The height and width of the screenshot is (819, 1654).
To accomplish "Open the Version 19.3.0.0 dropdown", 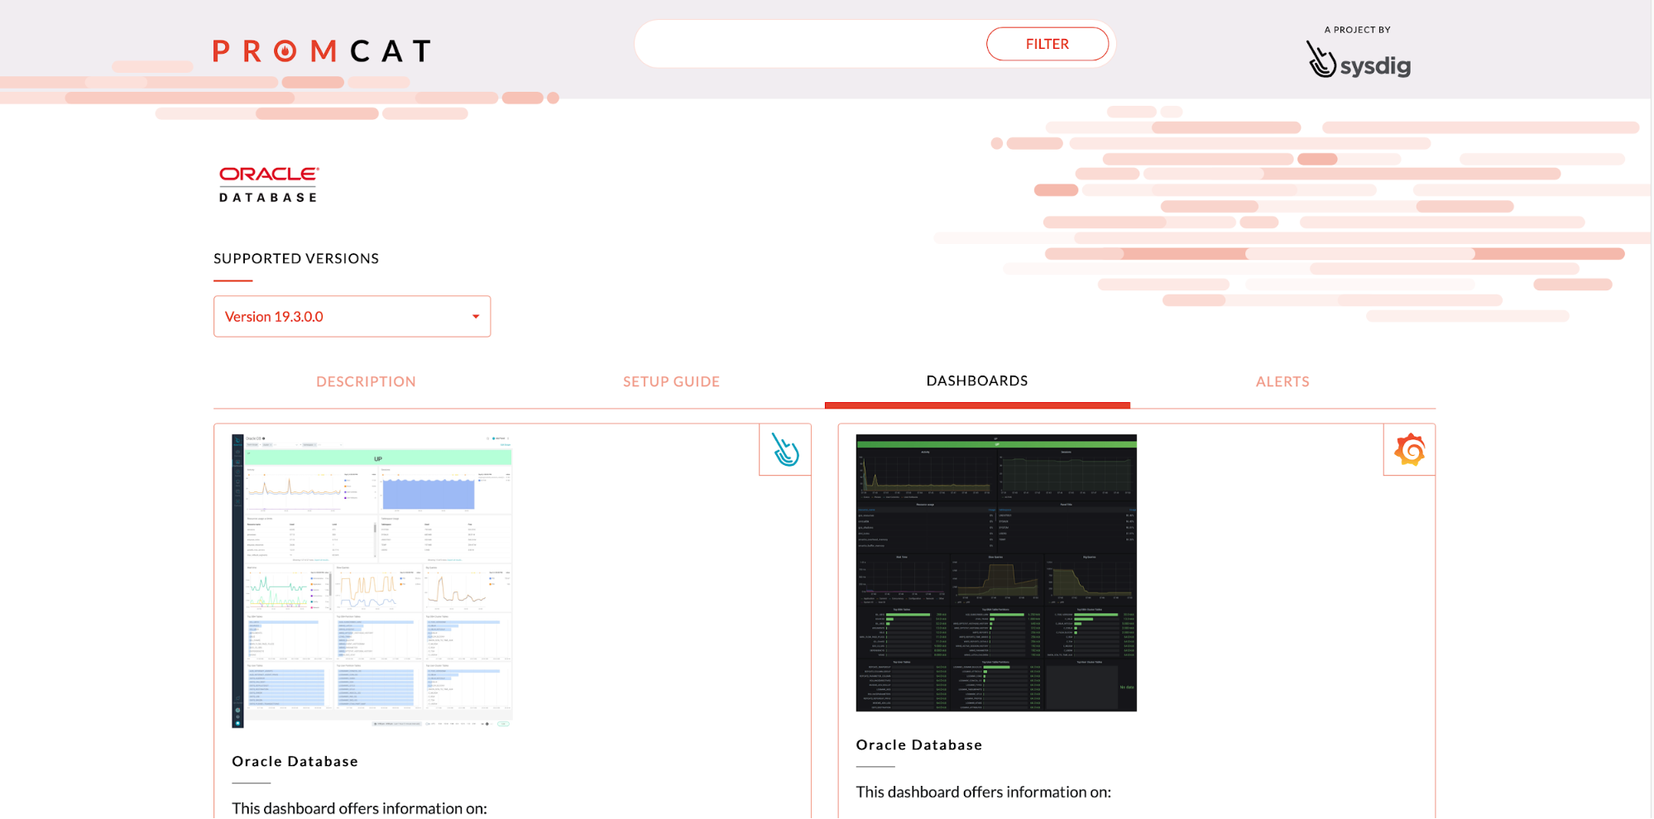I will tap(352, 317).
